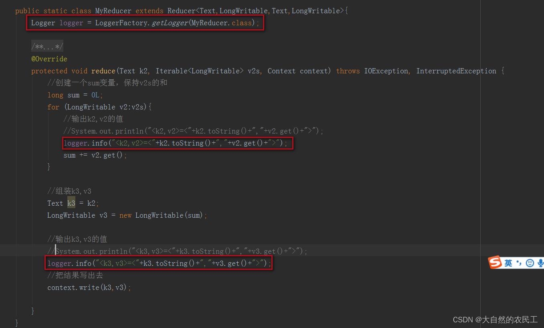The image size is (544, 328).
Task: Toggle the 英 language mode on the IME bar
Action: click(508, 263)
